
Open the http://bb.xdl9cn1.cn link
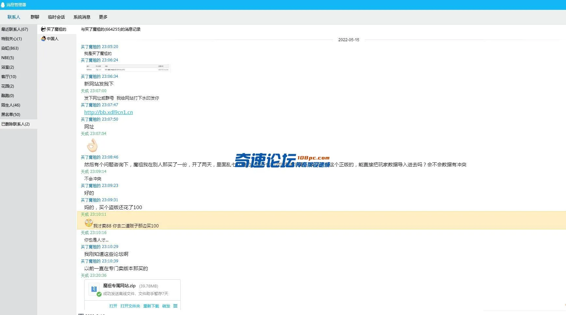[108, 112]
